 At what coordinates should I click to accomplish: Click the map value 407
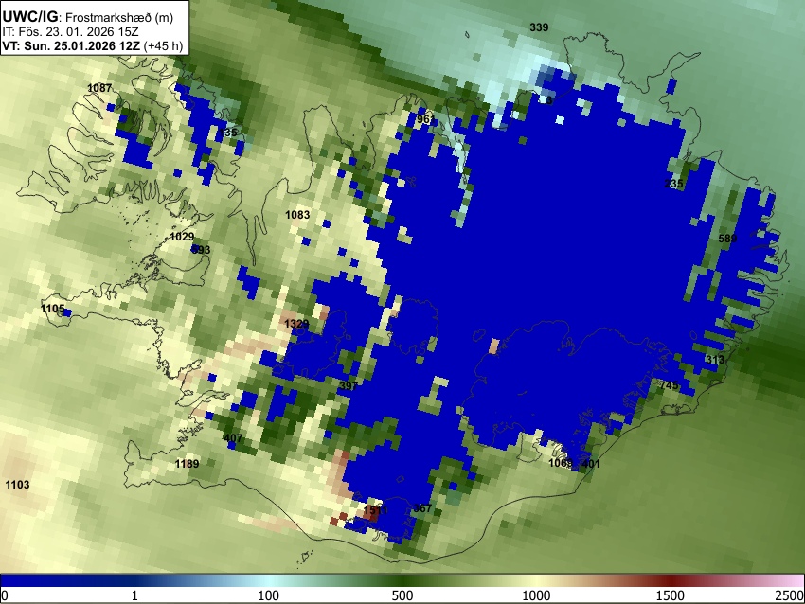tap(233, 438)
